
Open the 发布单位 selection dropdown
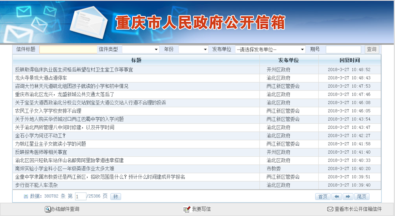(270, 49)
